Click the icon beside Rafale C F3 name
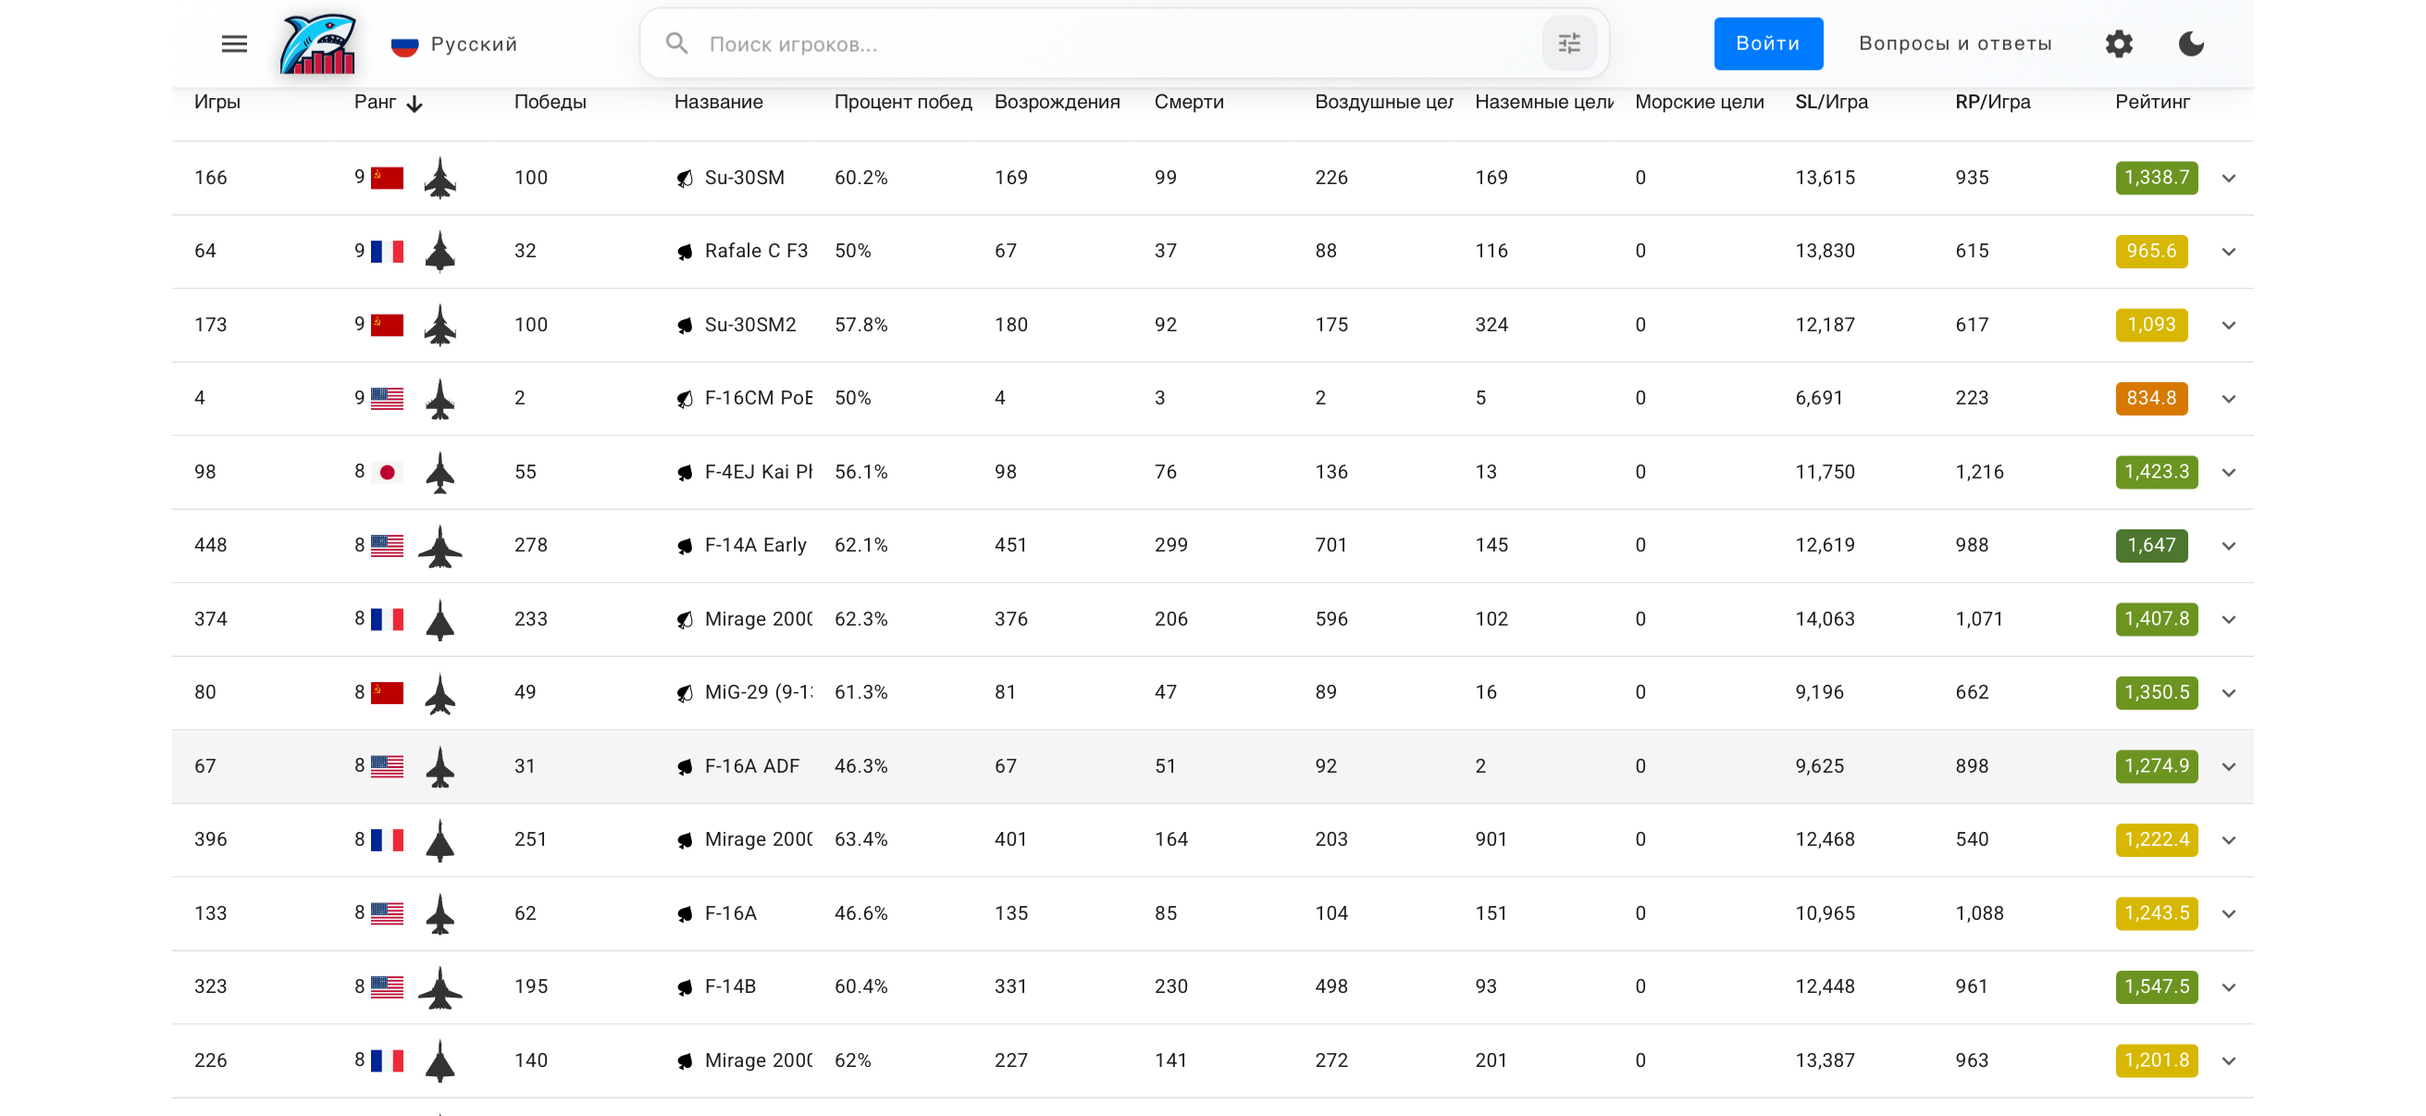2426x1116 pixels. pyautogui.click(x=685, y=252)
